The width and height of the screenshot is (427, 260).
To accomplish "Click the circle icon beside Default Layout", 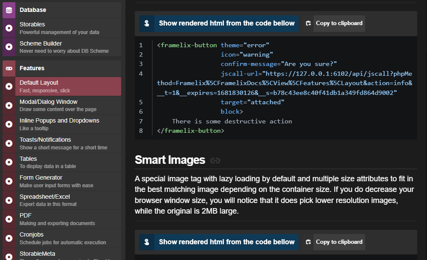I will pos(9,86).
